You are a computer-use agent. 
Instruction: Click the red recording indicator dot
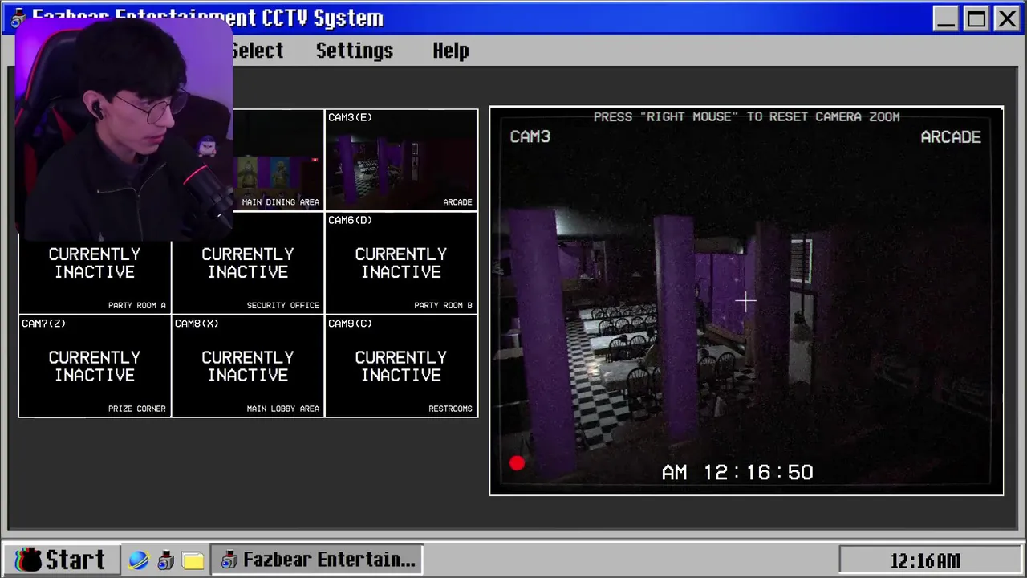coord(517,463)
